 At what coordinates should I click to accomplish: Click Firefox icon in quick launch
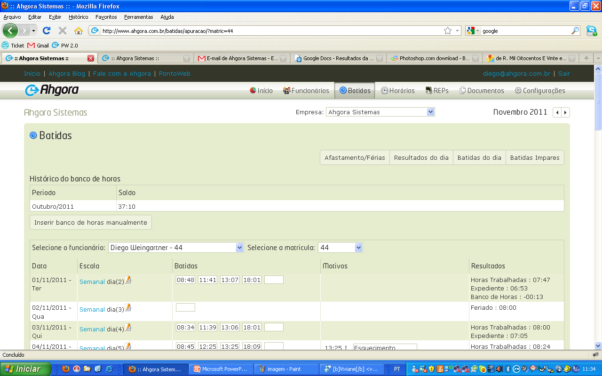65,369
